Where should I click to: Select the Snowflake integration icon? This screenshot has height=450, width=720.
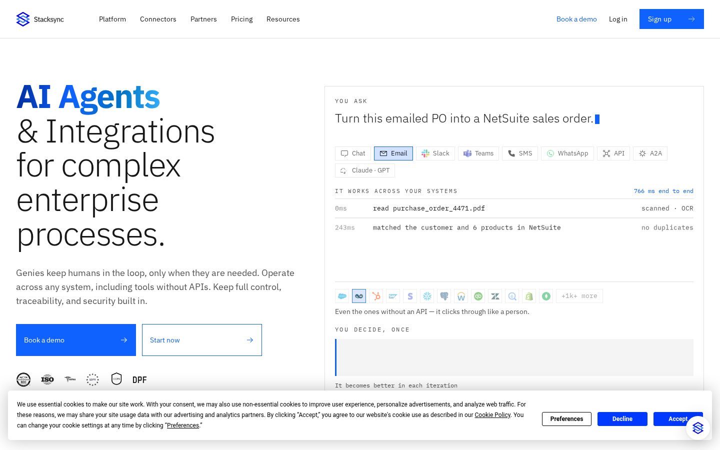tap(427, 296)
